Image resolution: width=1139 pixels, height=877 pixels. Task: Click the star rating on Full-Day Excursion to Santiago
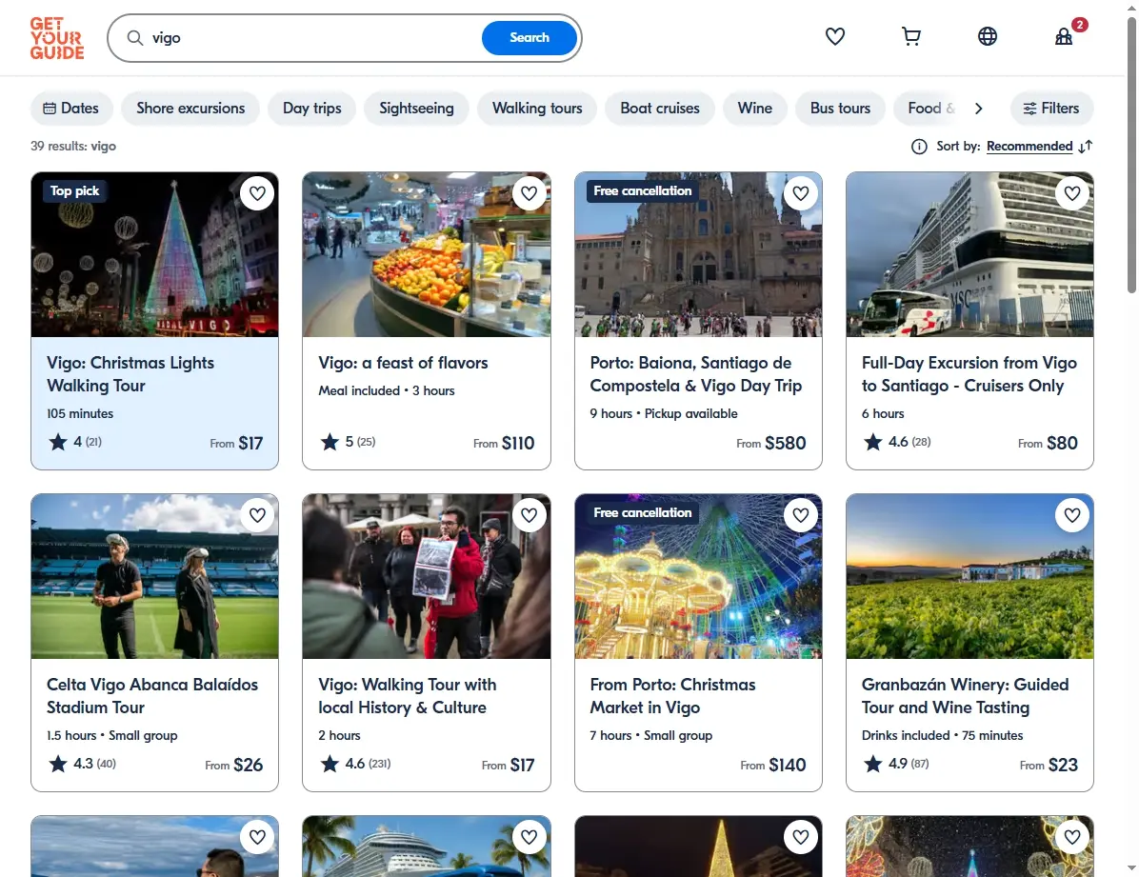(x=896, y=442)
